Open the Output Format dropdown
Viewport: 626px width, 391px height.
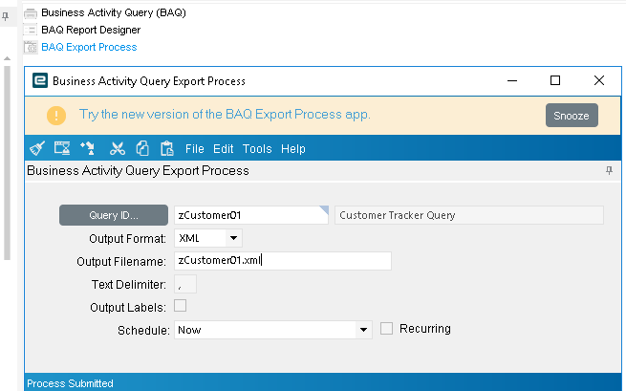pyautogui.click(x=233, y=238)
